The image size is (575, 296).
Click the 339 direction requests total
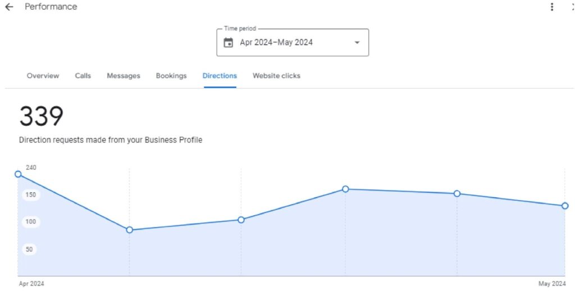[42, 117]
